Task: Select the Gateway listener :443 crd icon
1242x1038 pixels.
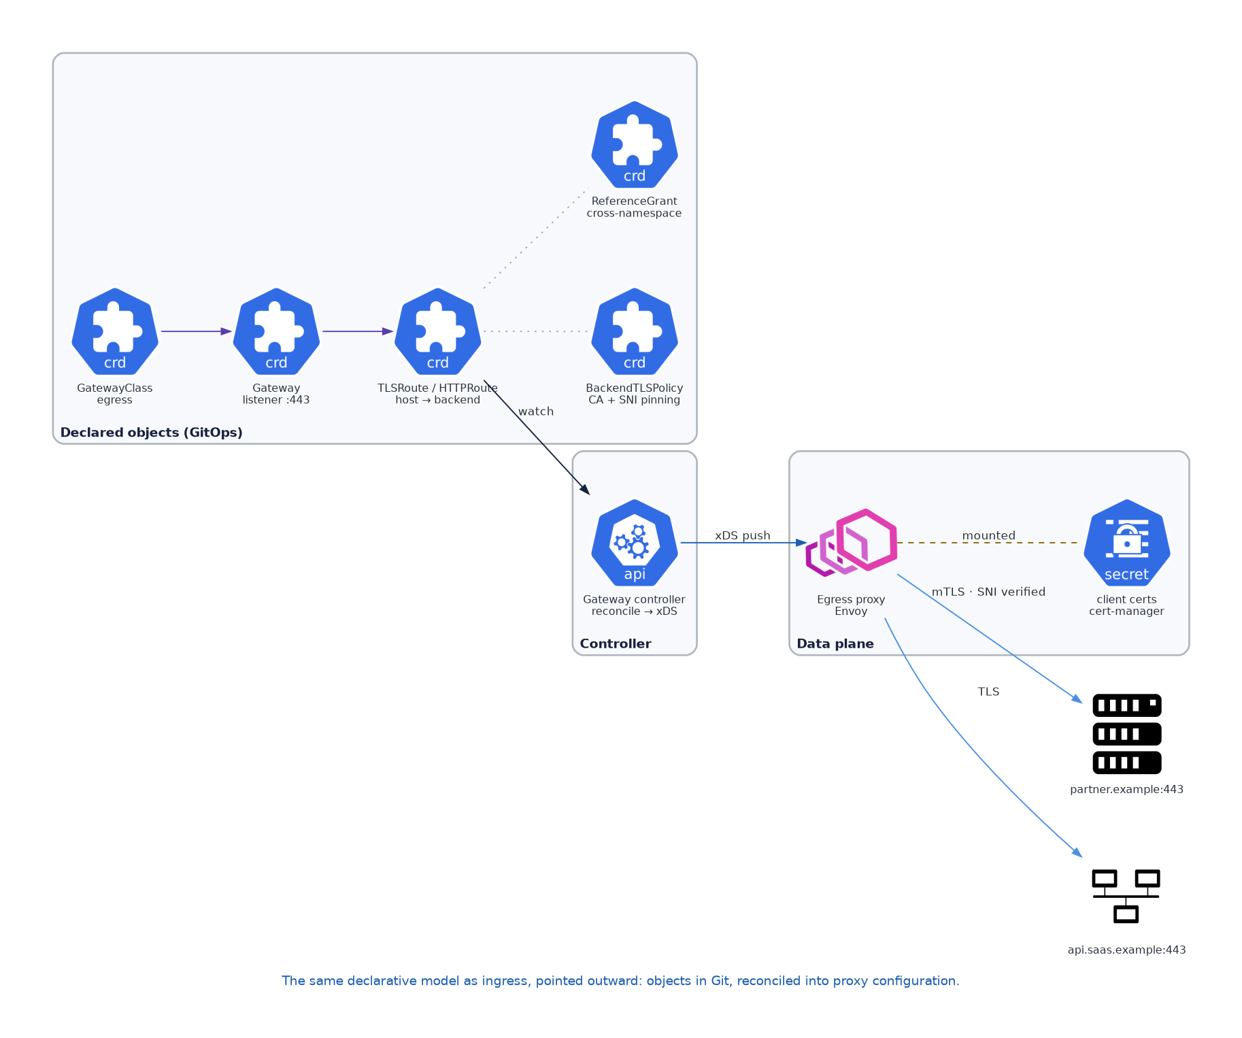Action: [x=276, y=331]
